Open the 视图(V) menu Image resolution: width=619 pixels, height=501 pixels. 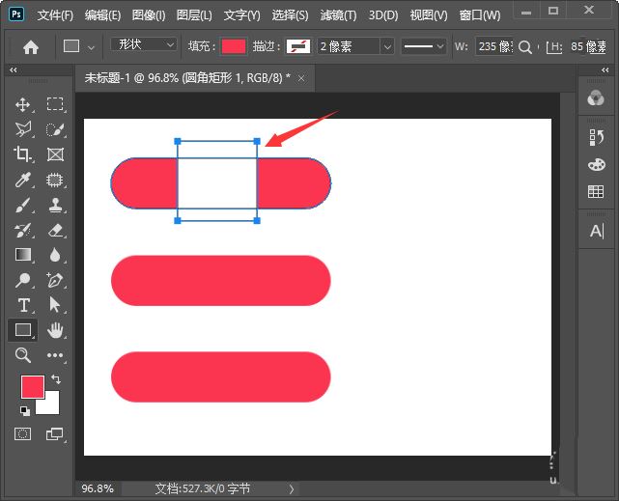pyautogui.click(x=429, y=15)
